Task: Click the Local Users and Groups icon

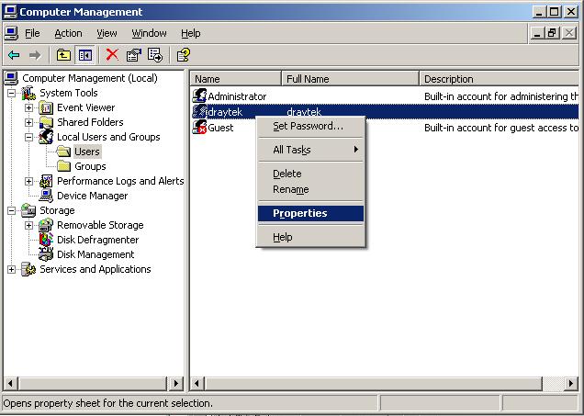Action: click(x=46, y=137)
